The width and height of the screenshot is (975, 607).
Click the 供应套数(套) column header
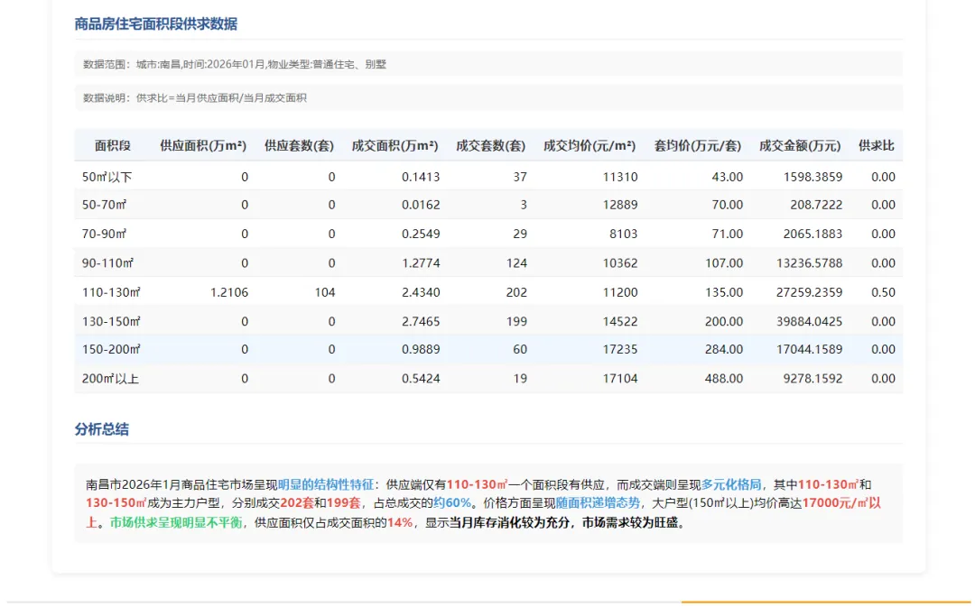[299, 145]
